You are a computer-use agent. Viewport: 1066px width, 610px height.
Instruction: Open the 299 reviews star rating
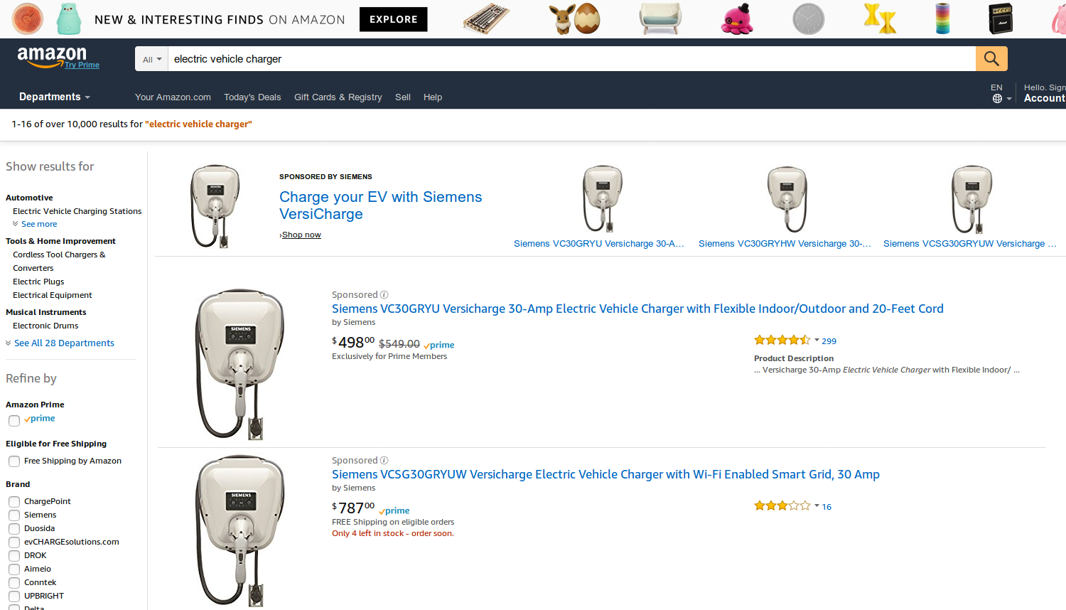[782, 341]
